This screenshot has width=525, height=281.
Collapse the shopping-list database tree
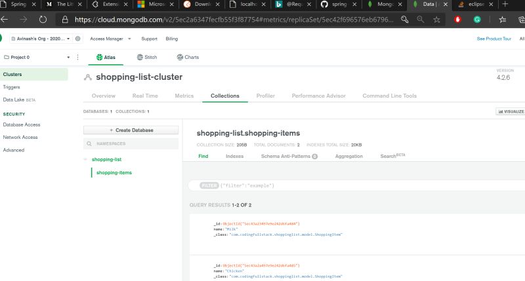tap(85, 159)
